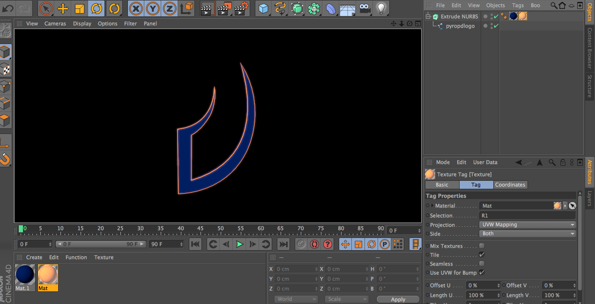This screenshot has width=595, height=304.
Task: Open the Camera objects icon
Action: pyautogui.click(x=364, y=8)
